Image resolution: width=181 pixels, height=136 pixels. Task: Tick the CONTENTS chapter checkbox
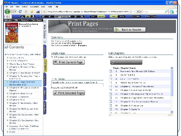(111, 75)
